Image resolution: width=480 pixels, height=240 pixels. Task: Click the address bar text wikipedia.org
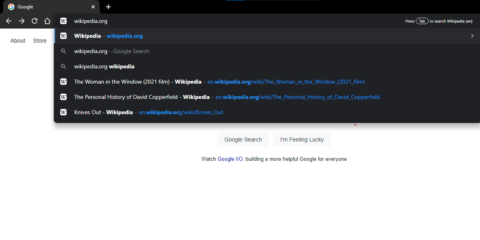[91, 21]
